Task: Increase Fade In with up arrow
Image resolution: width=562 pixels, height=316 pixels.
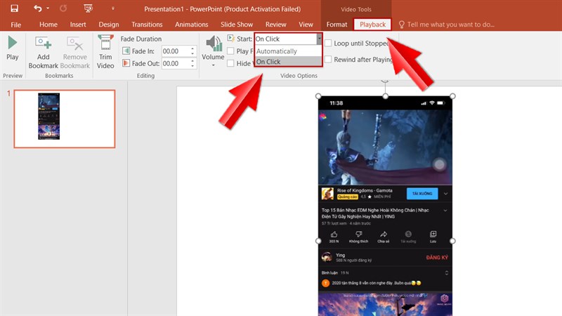Action: click(192, 48)
